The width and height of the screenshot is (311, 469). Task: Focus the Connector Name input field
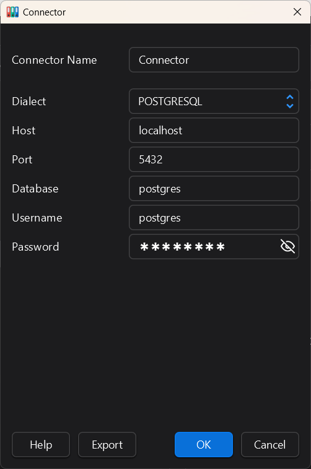(214, 60)
